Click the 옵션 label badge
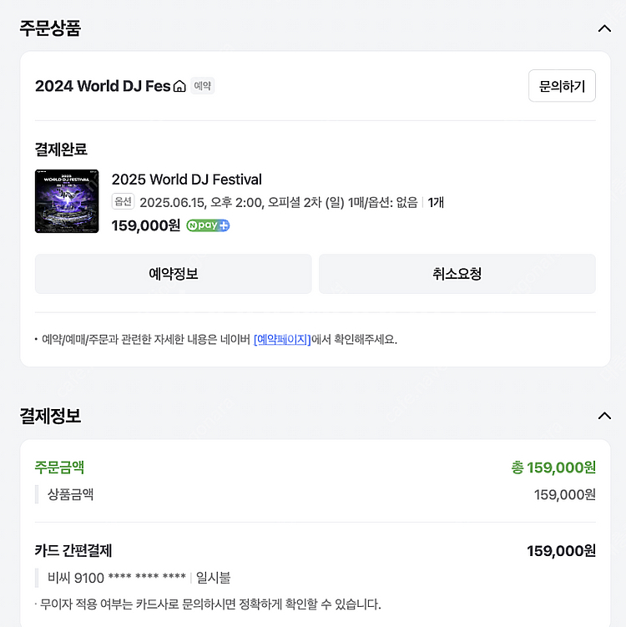626x627 pixels. [123, 202]
